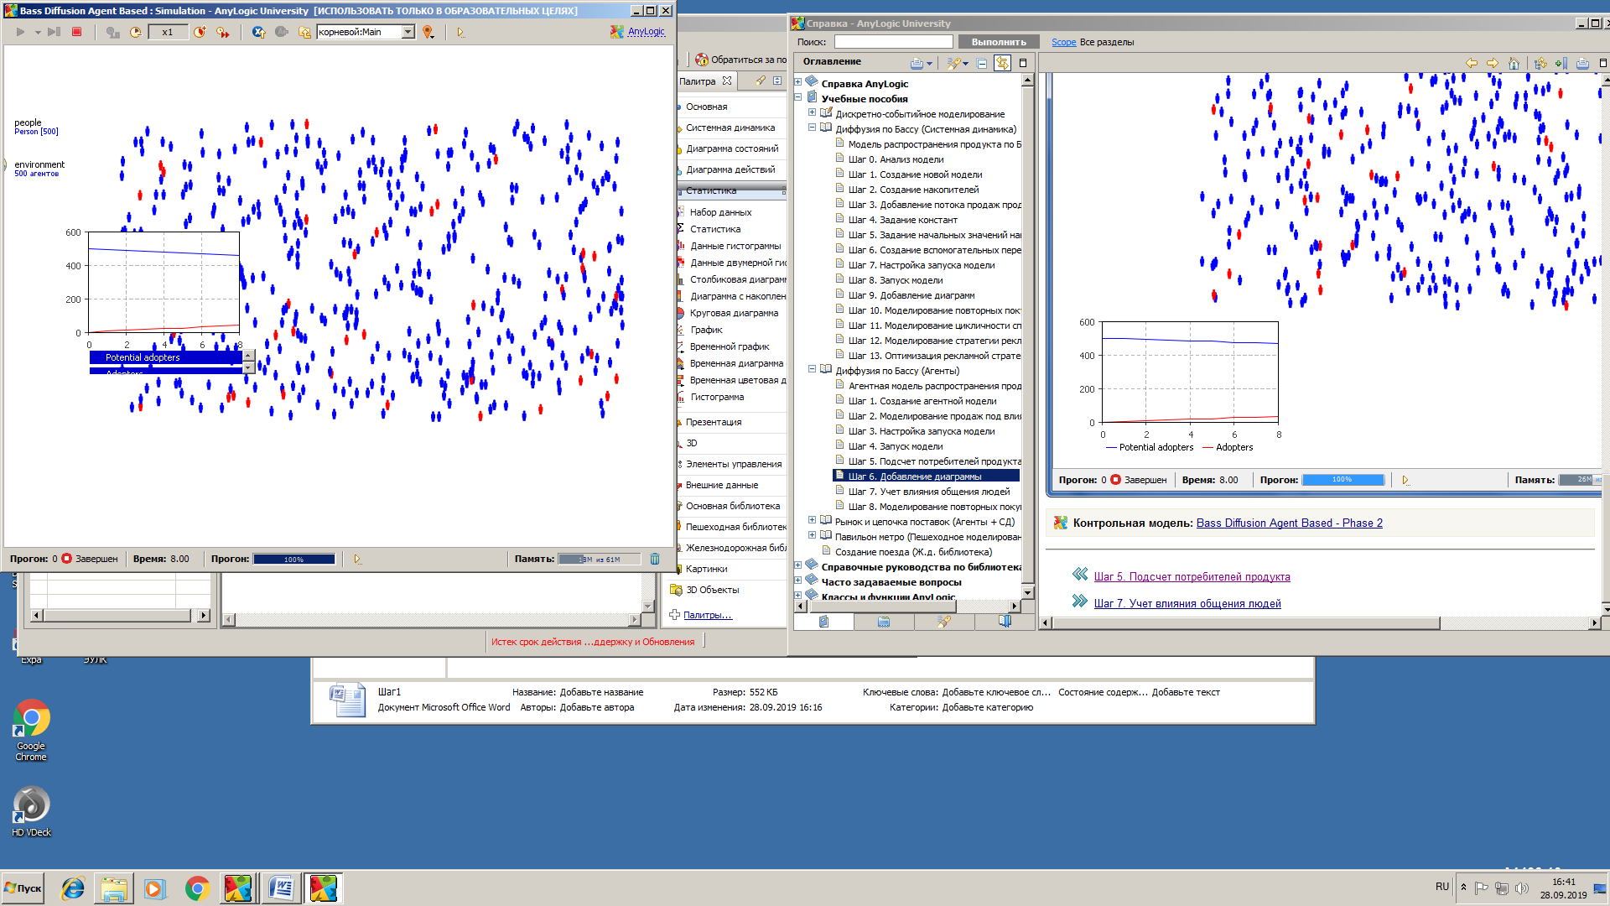This screenshot has height=906, width=1610.
Task: Open dropdown arrow beside the print topics icon
Action: coord(929,64)
